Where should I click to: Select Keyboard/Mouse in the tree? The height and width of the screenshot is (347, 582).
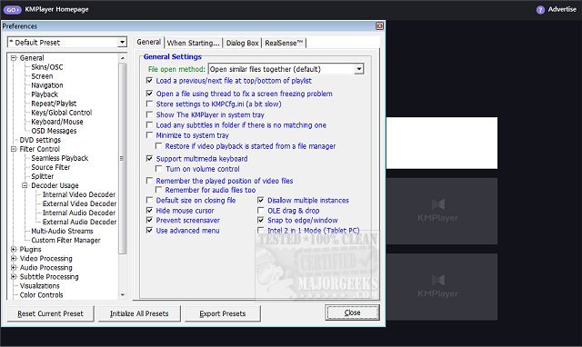[57, 122]
